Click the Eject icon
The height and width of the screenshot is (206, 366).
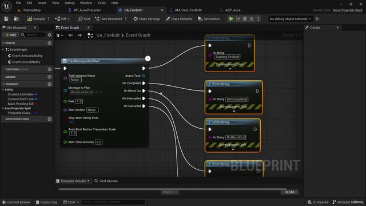(x=252, y=19)
